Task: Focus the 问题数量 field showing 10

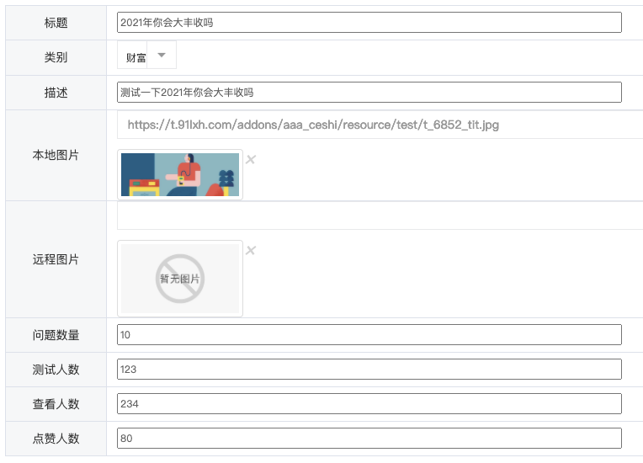Action: tap(369, 335)
